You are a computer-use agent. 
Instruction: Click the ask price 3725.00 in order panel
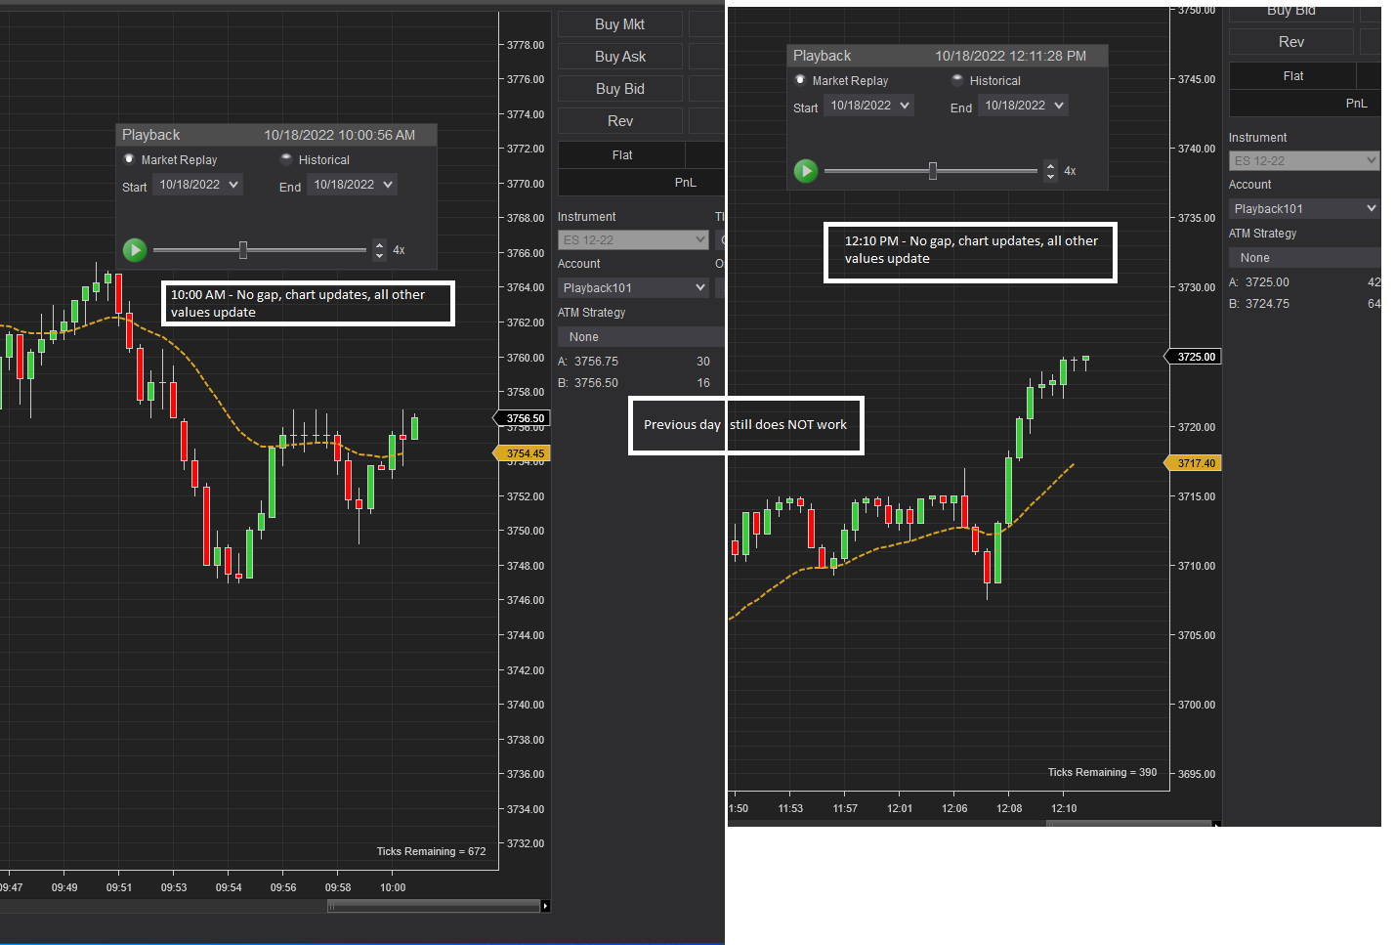pos(1267,282)
